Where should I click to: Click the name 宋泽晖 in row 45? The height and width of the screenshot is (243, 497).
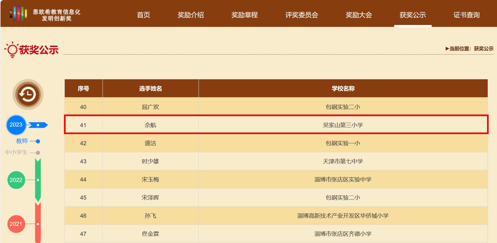pos(151,198)
